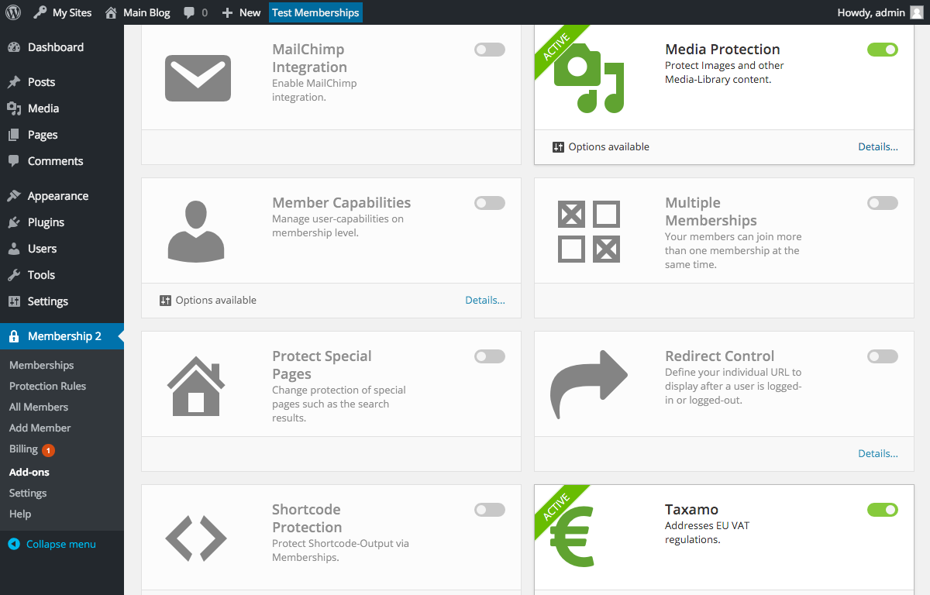Click the Appearance paintbrush icon

coord(14,196)
